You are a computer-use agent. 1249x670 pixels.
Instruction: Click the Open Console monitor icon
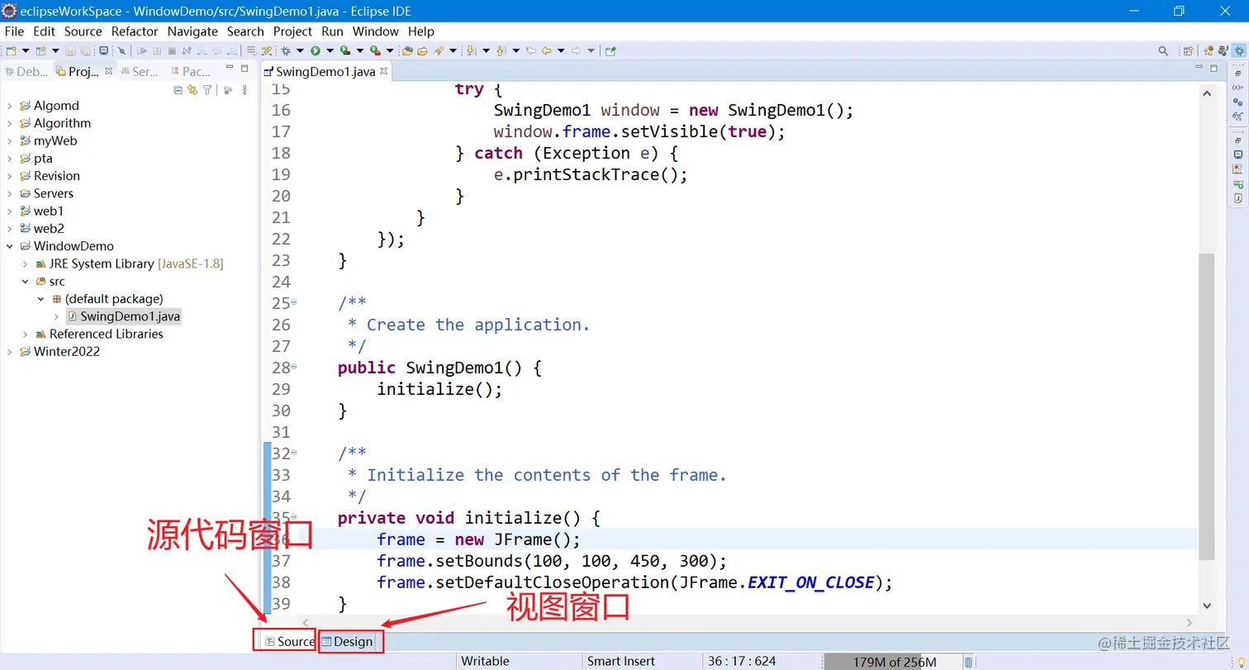pos(103,50)
